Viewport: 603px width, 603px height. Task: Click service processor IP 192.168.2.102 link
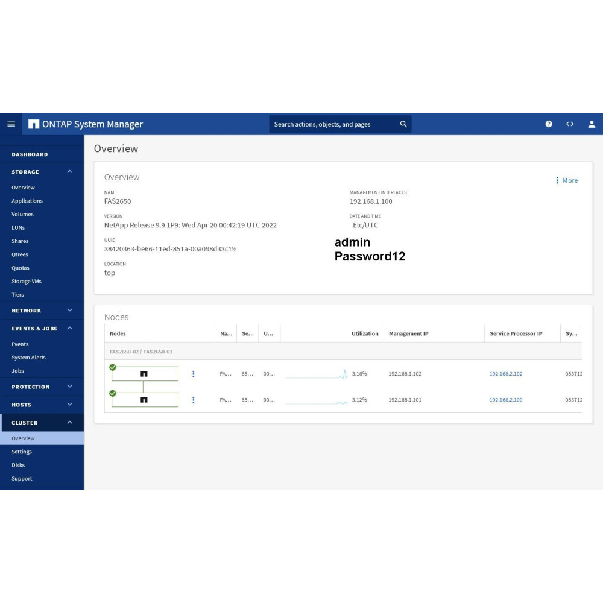pyautogui.click(x=506, y=374)
